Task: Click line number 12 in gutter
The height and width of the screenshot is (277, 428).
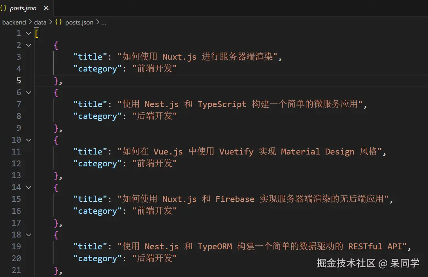Action: [x=16, y=164]
